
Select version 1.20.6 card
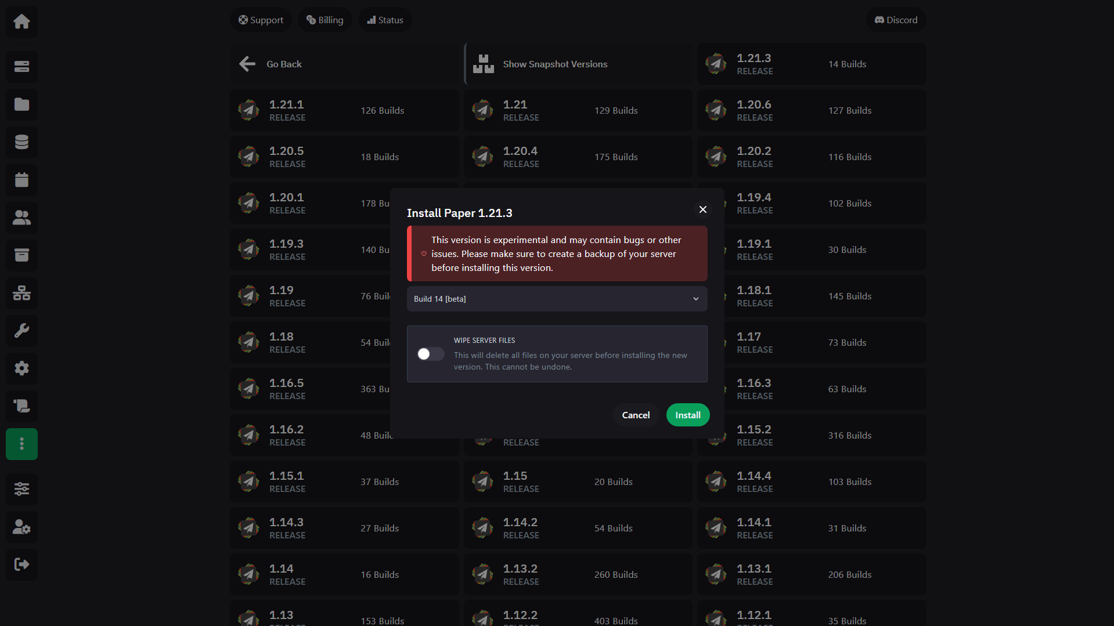tap(812, 110)
